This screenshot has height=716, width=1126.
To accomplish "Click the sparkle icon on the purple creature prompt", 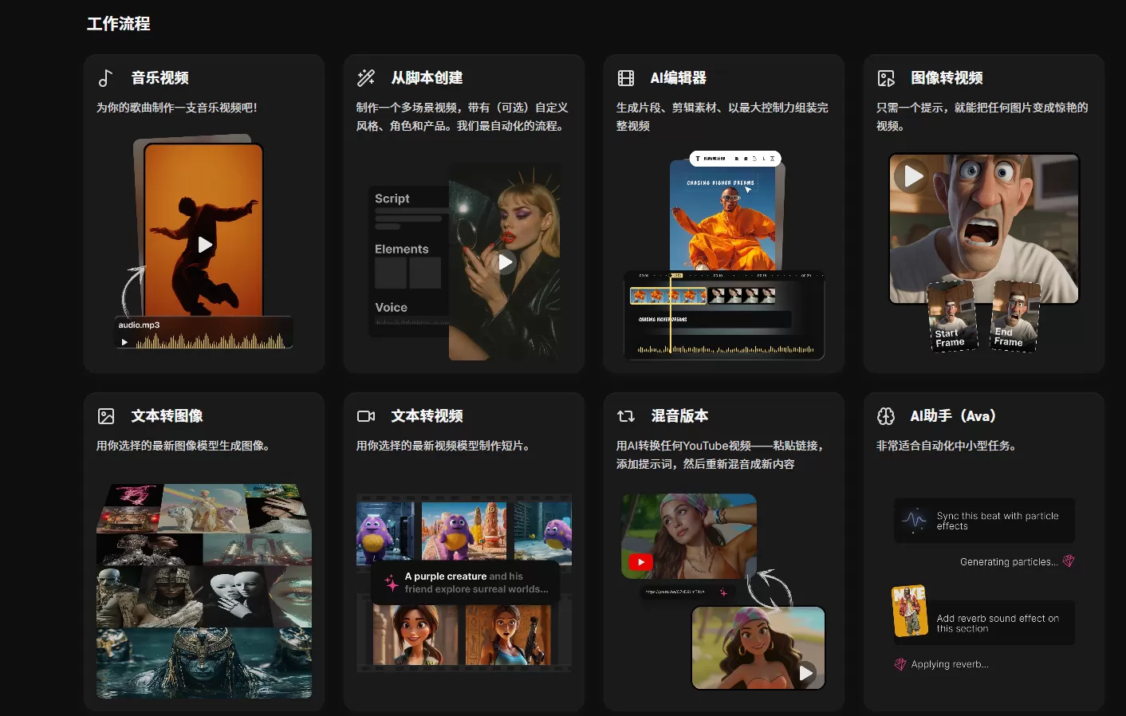I will point(390,583).
